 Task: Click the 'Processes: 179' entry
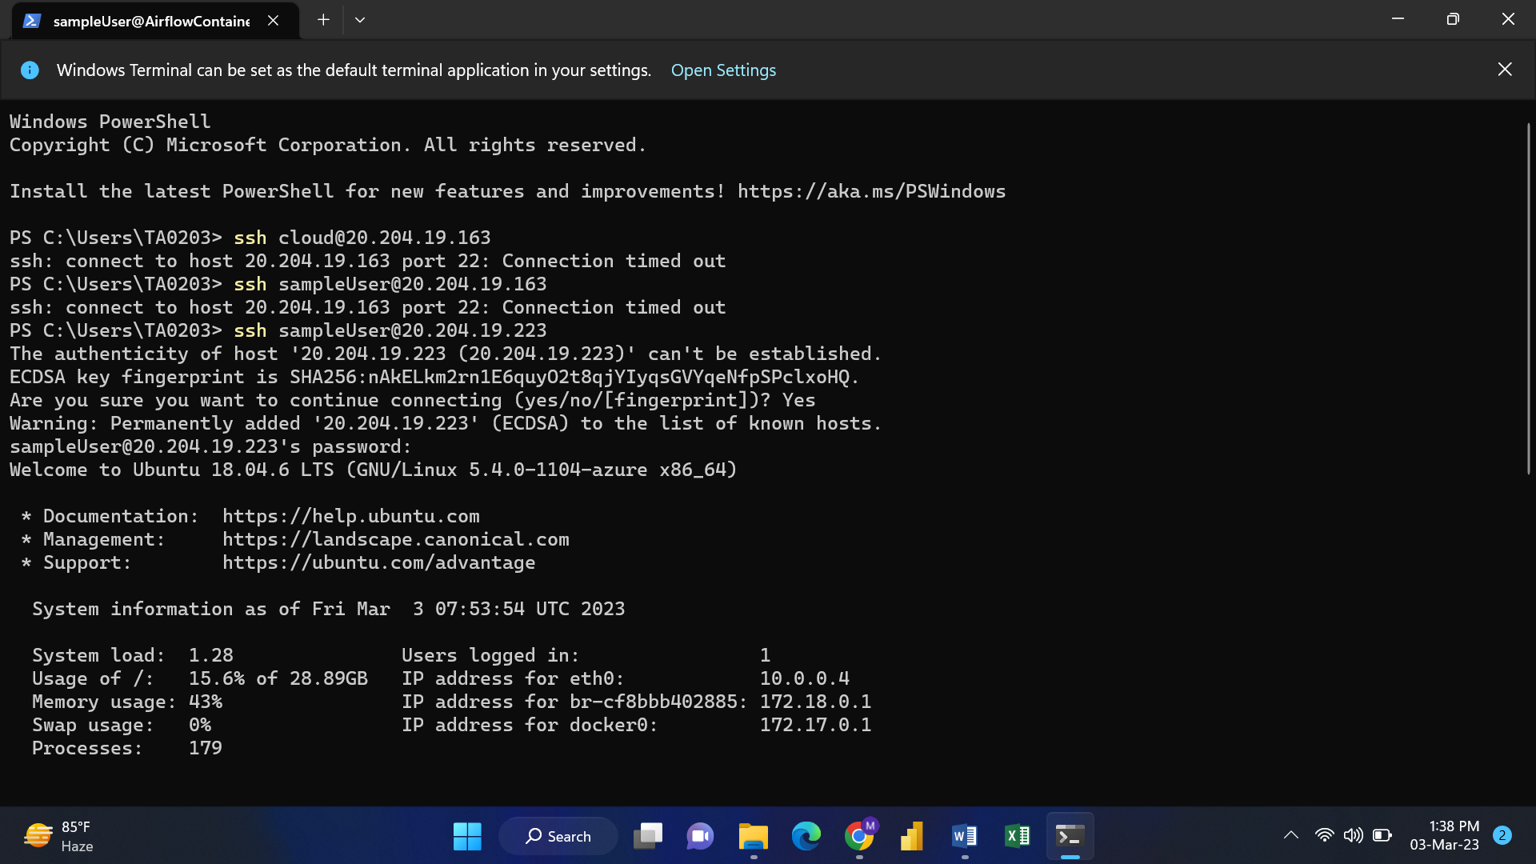[x=127, y=749]
